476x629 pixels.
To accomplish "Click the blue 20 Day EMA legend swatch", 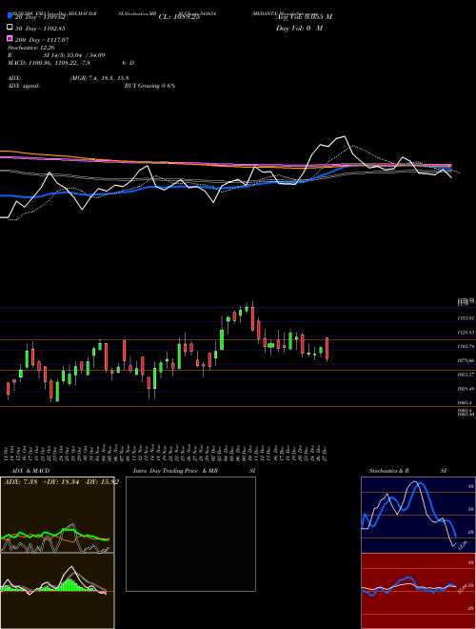I will [x=10, y=16].
